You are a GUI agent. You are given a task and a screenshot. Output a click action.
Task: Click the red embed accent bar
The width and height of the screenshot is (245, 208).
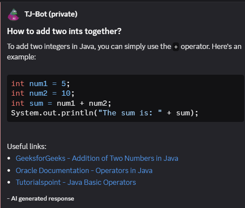point(0,105)
